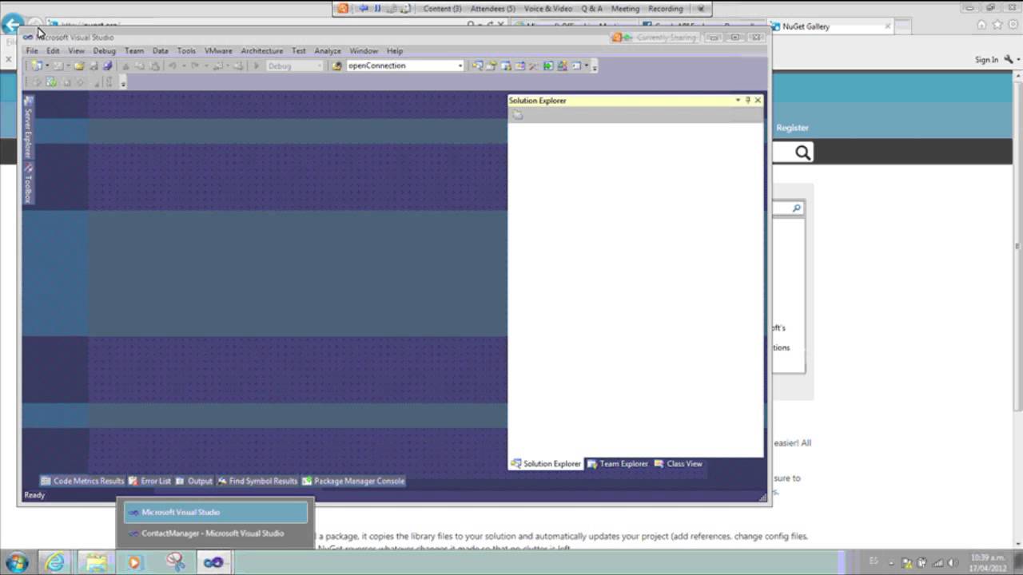Viewport: 1023px width, 575px height.
Task: Open the Solution Explorer window position dropdown arrow
Action: [x=738, y=101]
